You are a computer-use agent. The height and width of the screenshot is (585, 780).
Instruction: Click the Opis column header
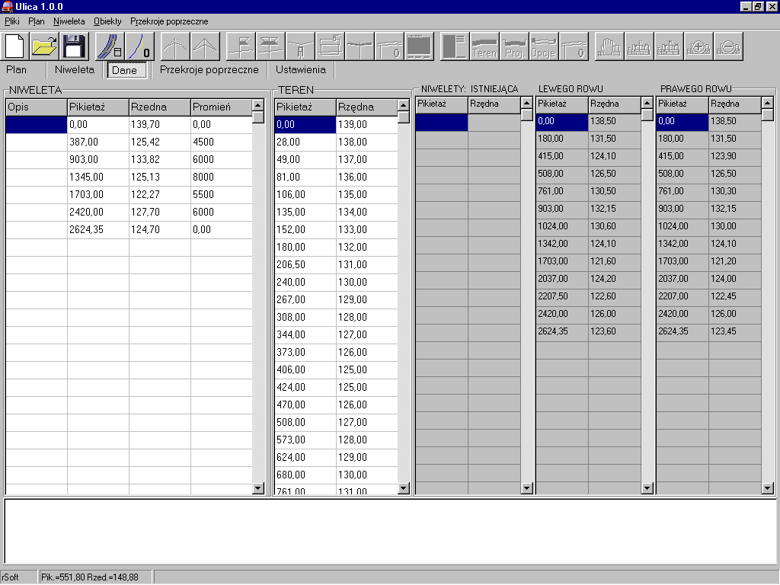pyautogui.click(x=36, y=107)
